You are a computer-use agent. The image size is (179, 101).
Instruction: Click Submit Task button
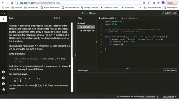pyautogui.click(x=169, y=13)
